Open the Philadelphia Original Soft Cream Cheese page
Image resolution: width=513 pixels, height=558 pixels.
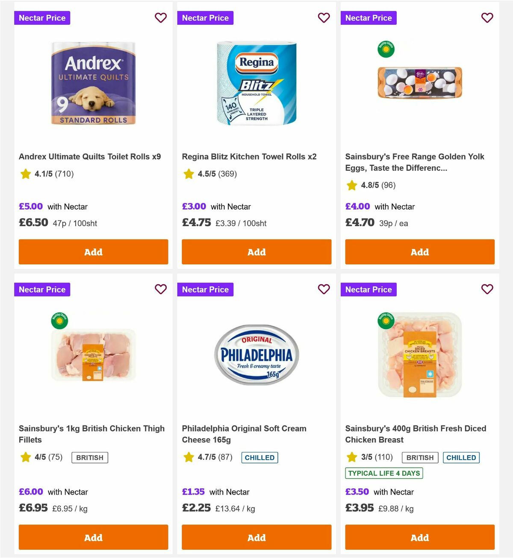coord(244,434)
